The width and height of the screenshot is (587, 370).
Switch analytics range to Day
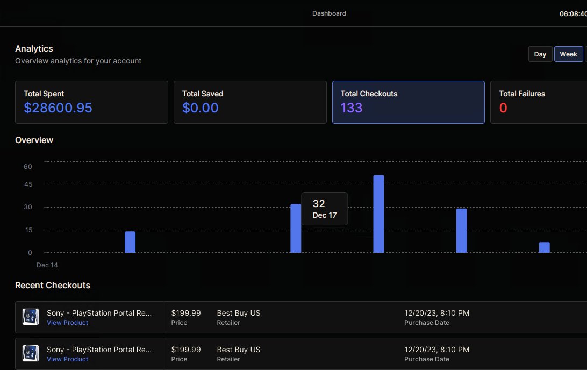540,54
